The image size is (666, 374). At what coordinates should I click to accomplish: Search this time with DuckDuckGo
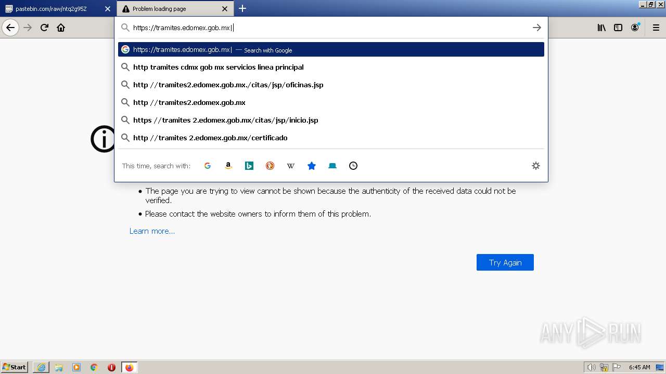(270, 166)
